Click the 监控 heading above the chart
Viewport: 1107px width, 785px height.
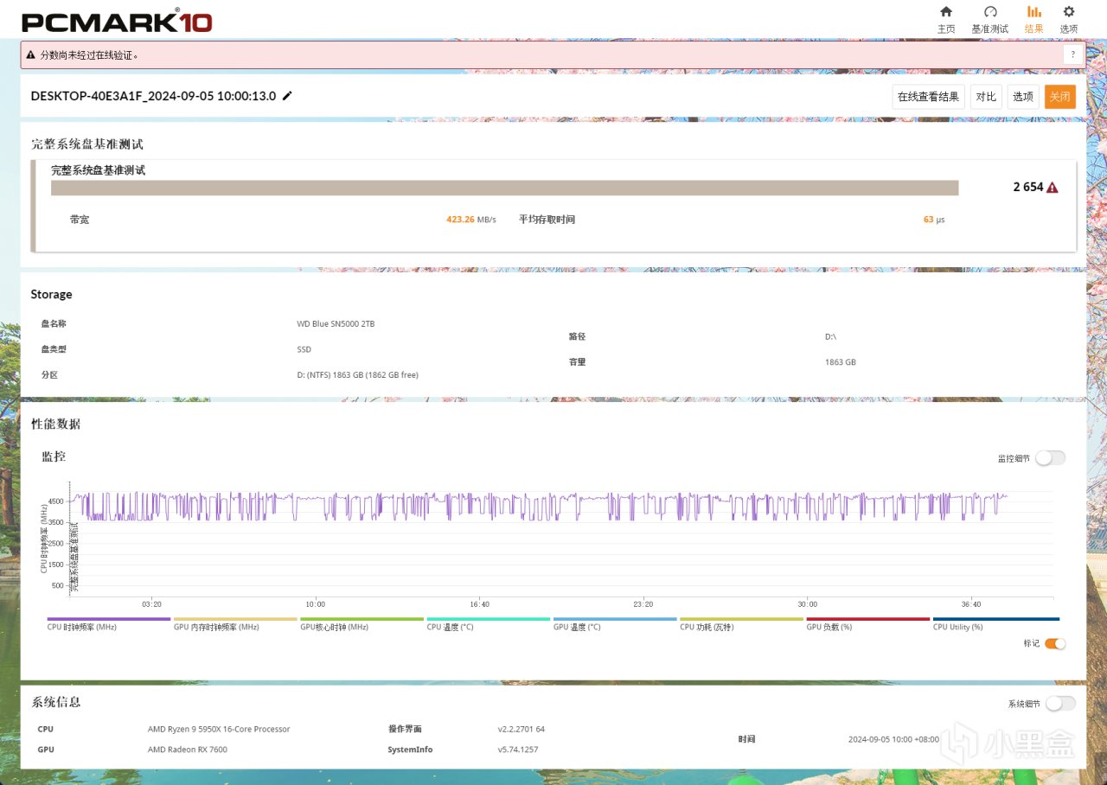54,456
